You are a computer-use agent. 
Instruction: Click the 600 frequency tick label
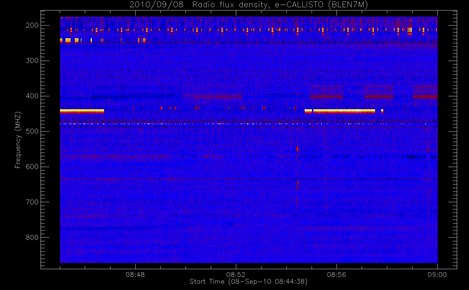(x=32, y=167)
